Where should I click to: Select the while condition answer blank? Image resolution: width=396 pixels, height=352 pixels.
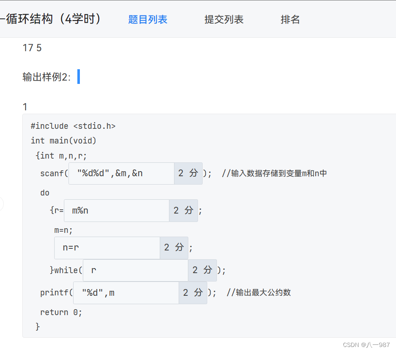[x=135, y=270]
